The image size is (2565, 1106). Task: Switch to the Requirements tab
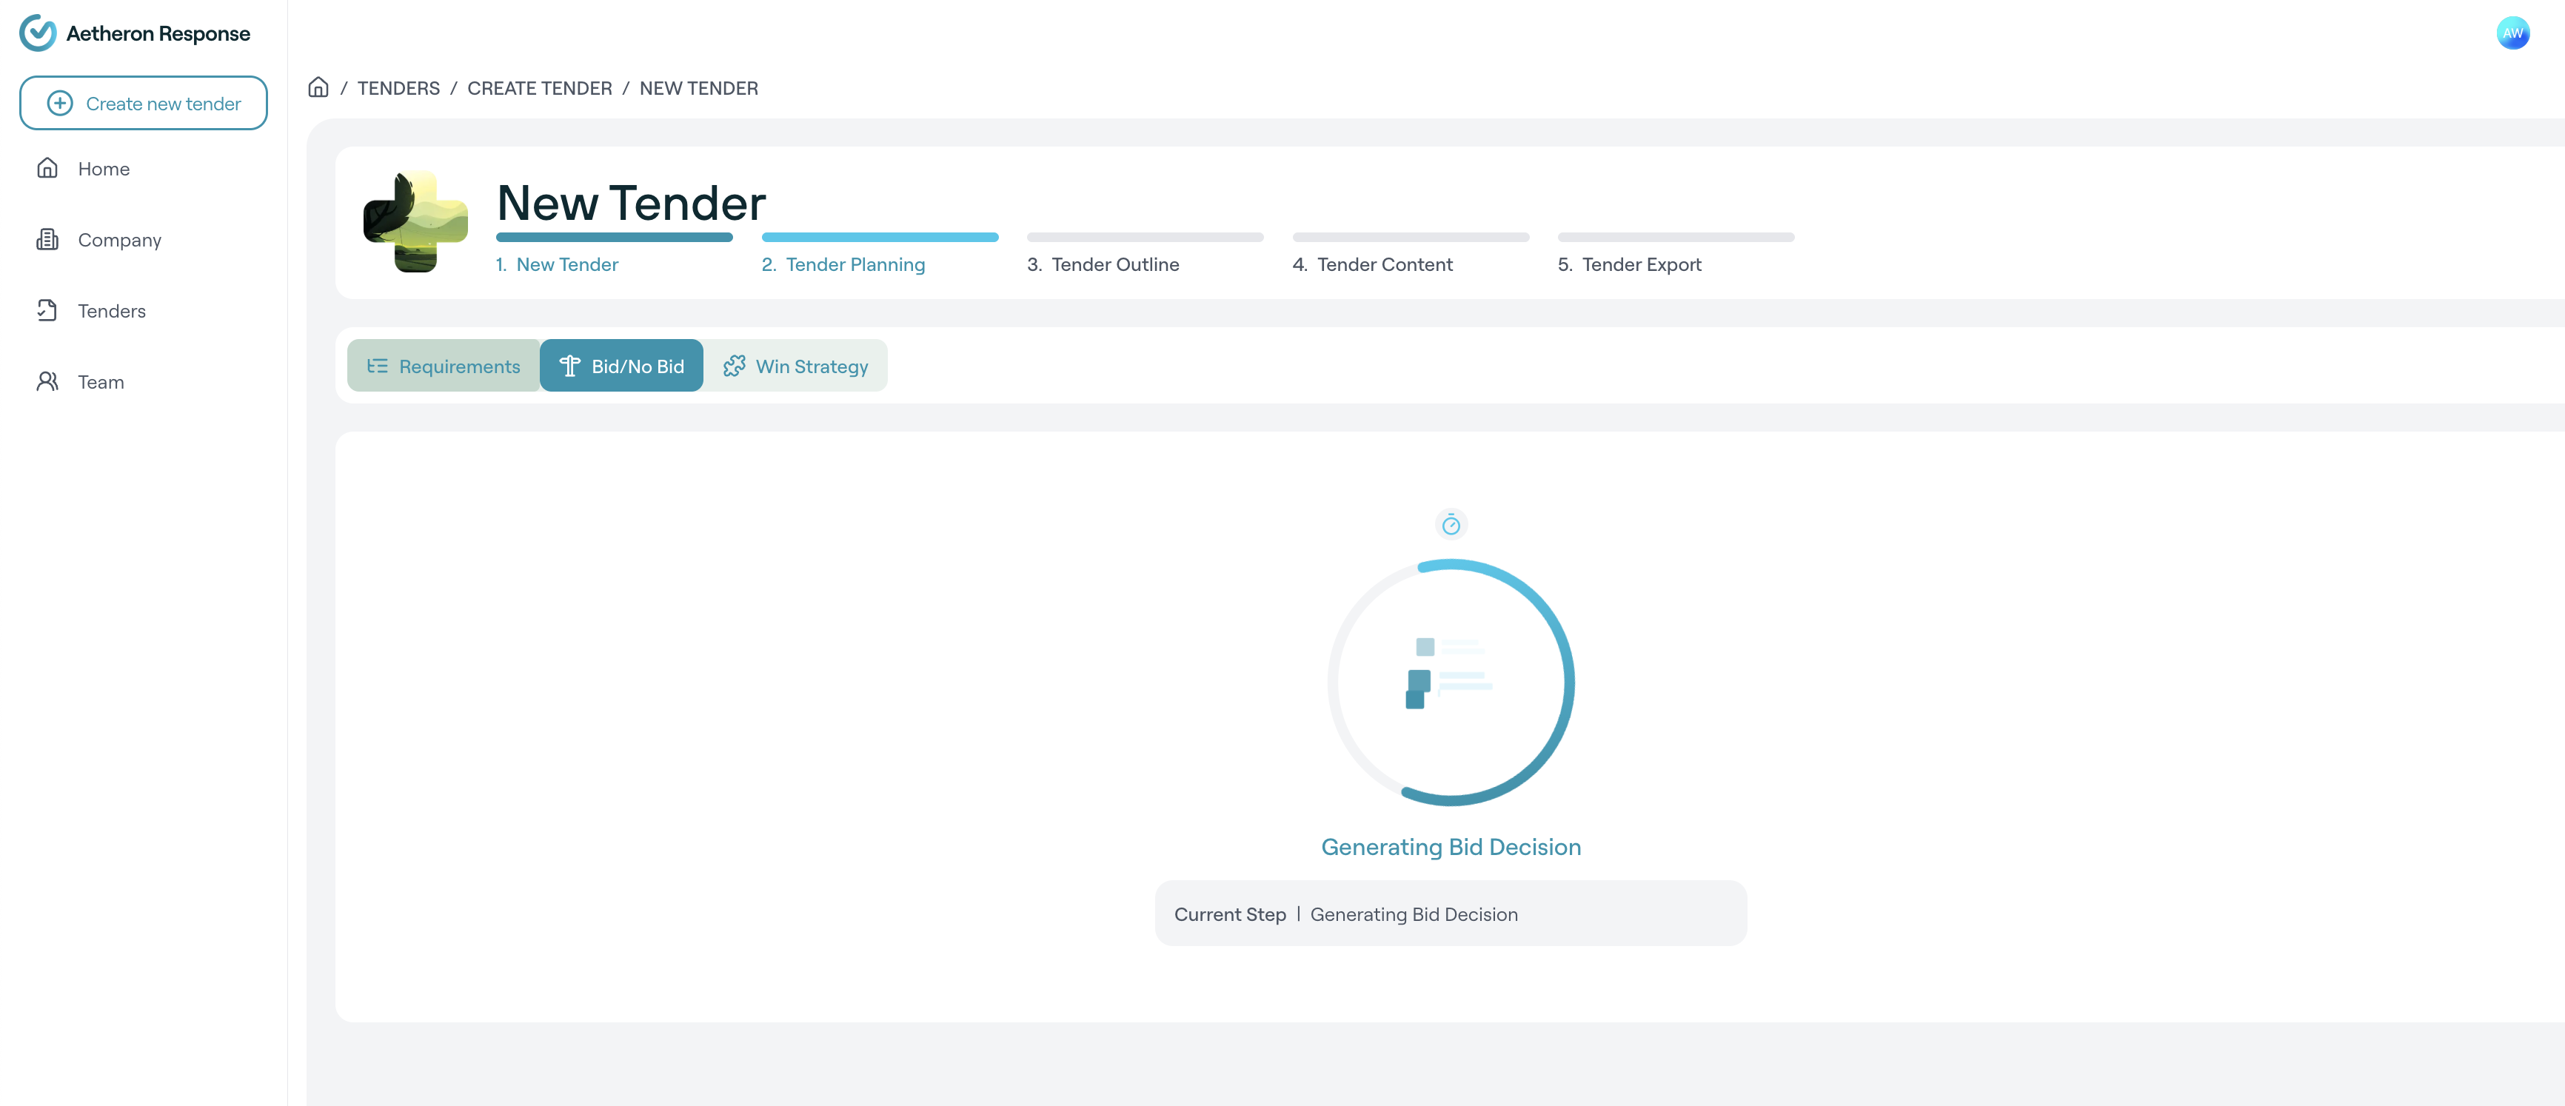tap(443, 366)
